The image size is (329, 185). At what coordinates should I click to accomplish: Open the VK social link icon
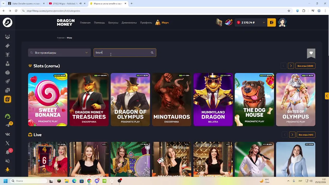(x=7, y=134)
